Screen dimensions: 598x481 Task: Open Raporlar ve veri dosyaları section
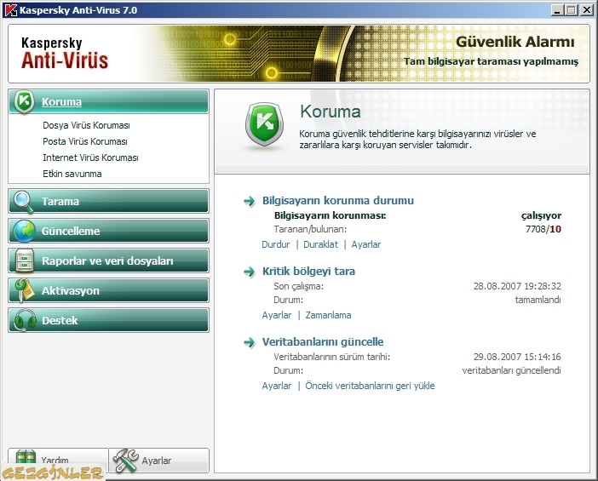(x=108, y=261)
